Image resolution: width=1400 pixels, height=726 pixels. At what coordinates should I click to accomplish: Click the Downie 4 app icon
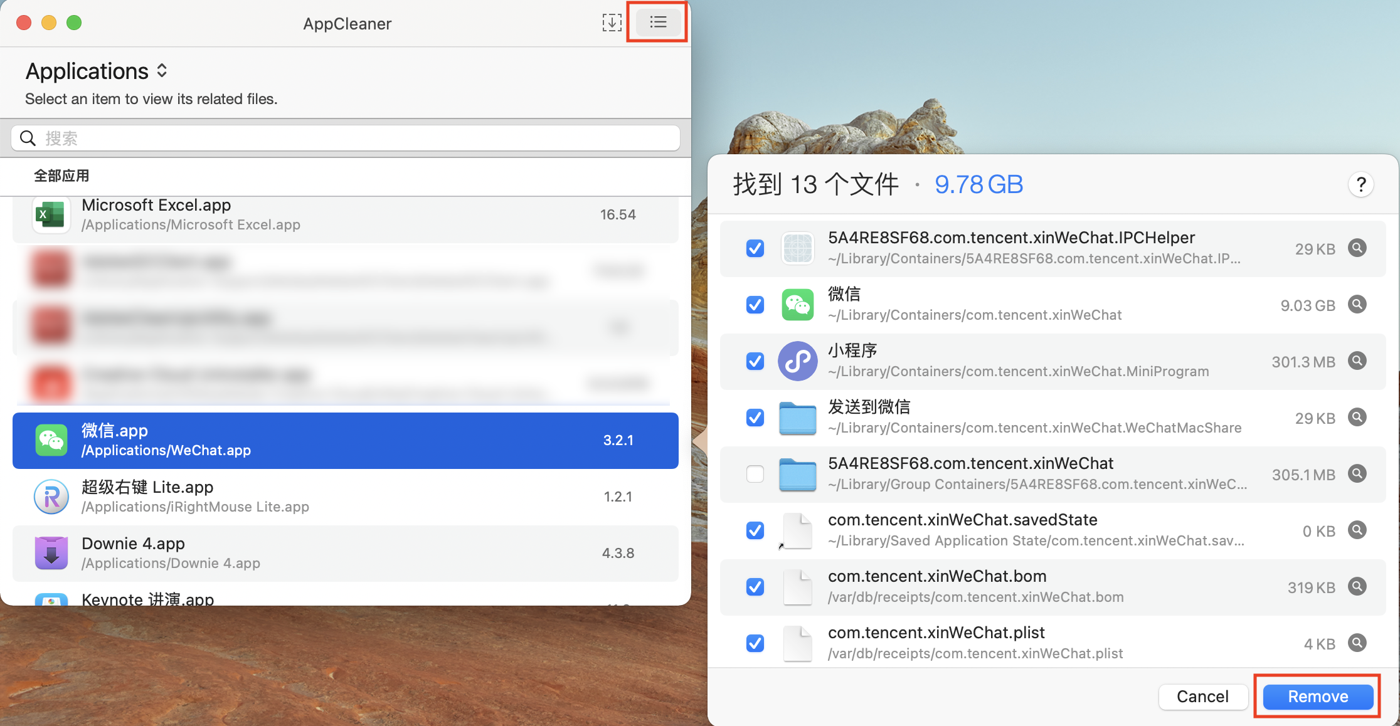click(x=51, y=553)
